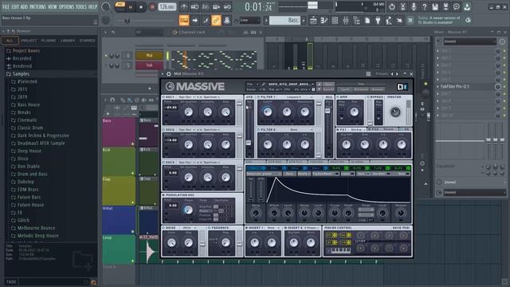The image size is (510, 287).
Task: Click the Sub channel button in Channel rack
Action: 149,65
